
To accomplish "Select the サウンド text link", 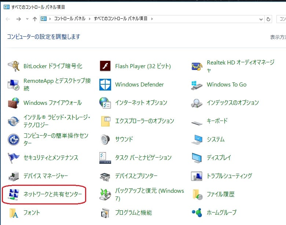I will click(124, 139).
